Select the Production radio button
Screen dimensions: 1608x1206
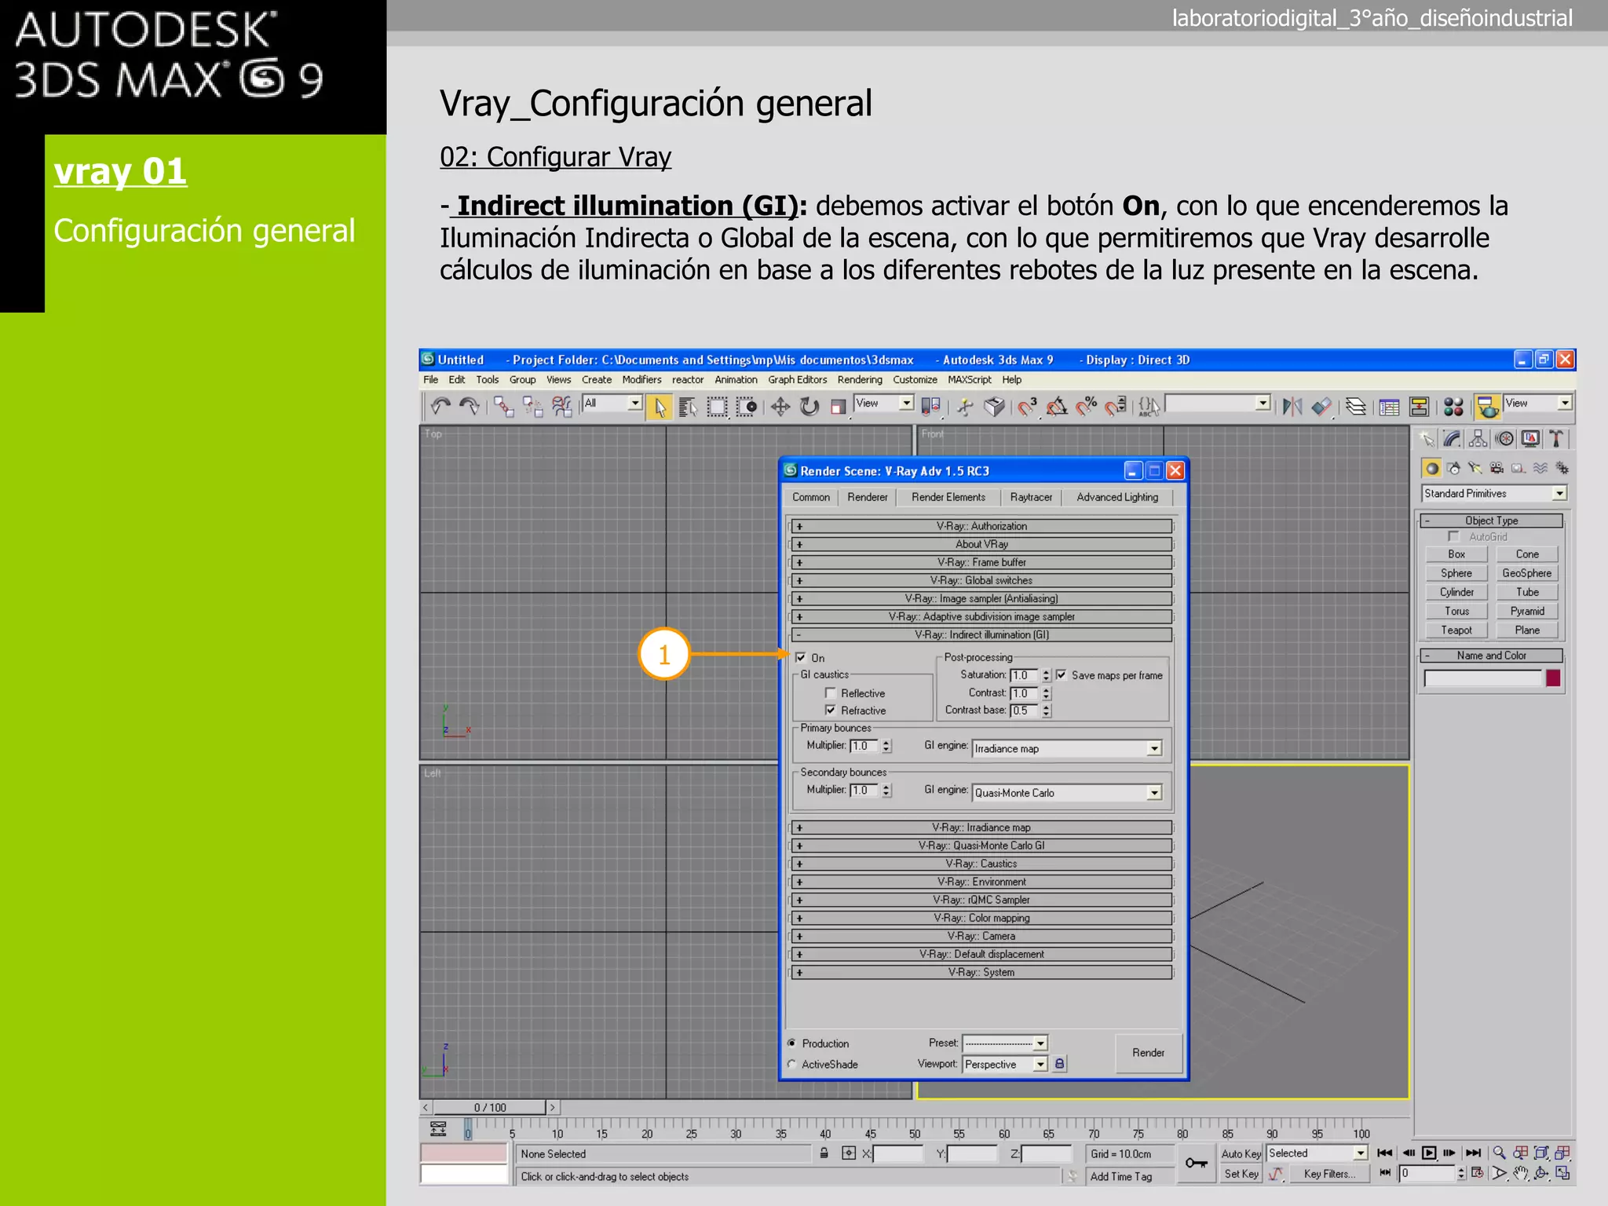[791, 1043]
